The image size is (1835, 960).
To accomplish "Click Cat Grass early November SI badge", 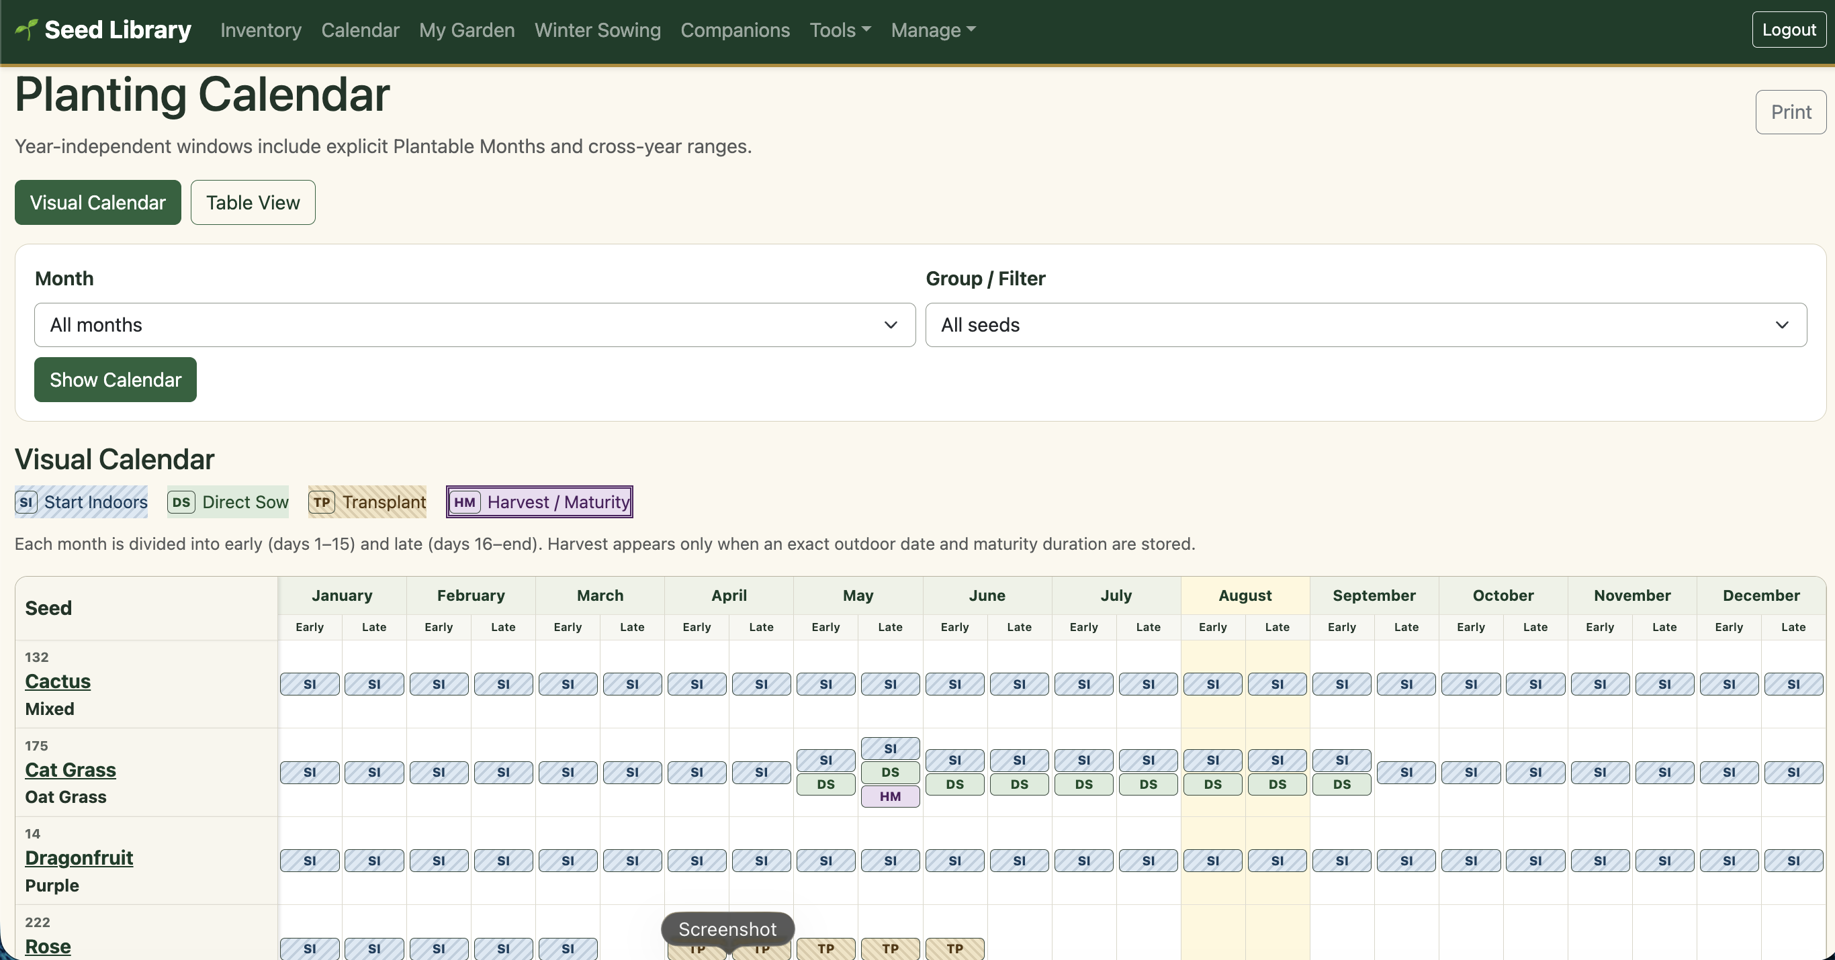I will pyautogui.click(x=1600, y=772).
